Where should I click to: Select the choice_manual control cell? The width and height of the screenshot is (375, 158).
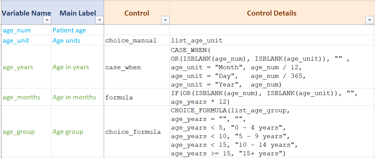pos(137,40)
